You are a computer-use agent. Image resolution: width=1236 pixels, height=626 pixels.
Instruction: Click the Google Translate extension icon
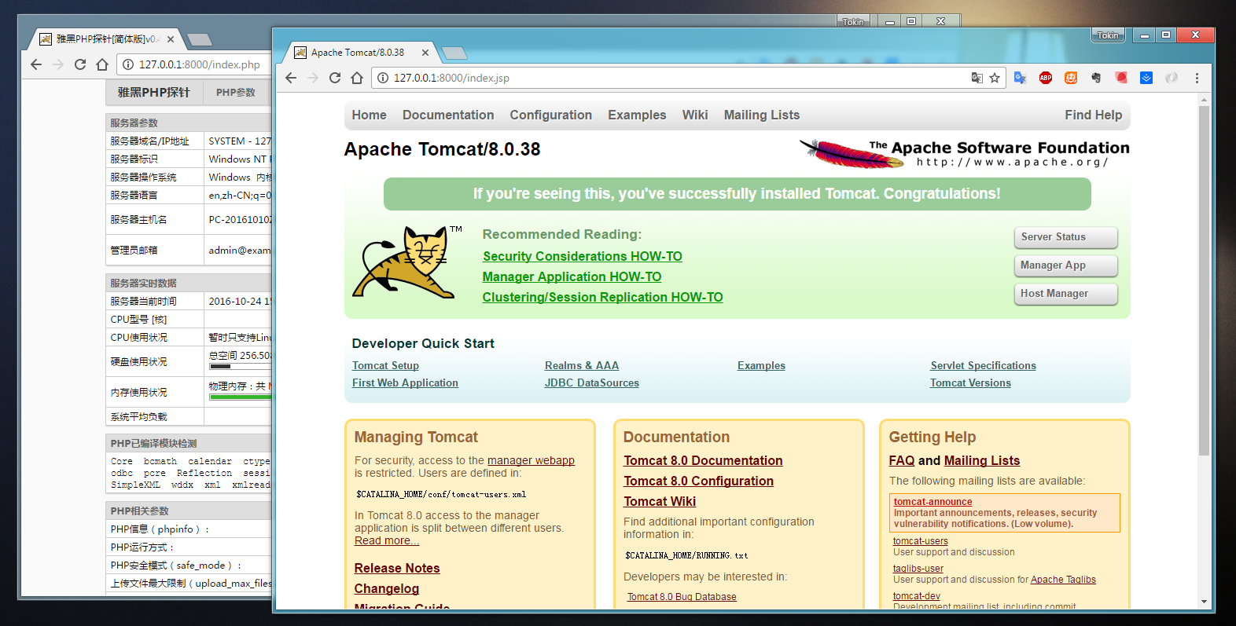coord(1020,78)
